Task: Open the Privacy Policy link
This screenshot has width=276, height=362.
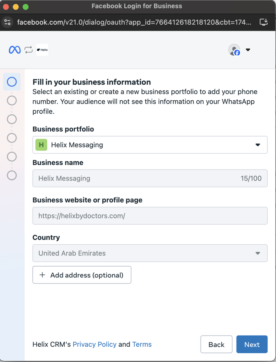Action: (x=94, y=344)
